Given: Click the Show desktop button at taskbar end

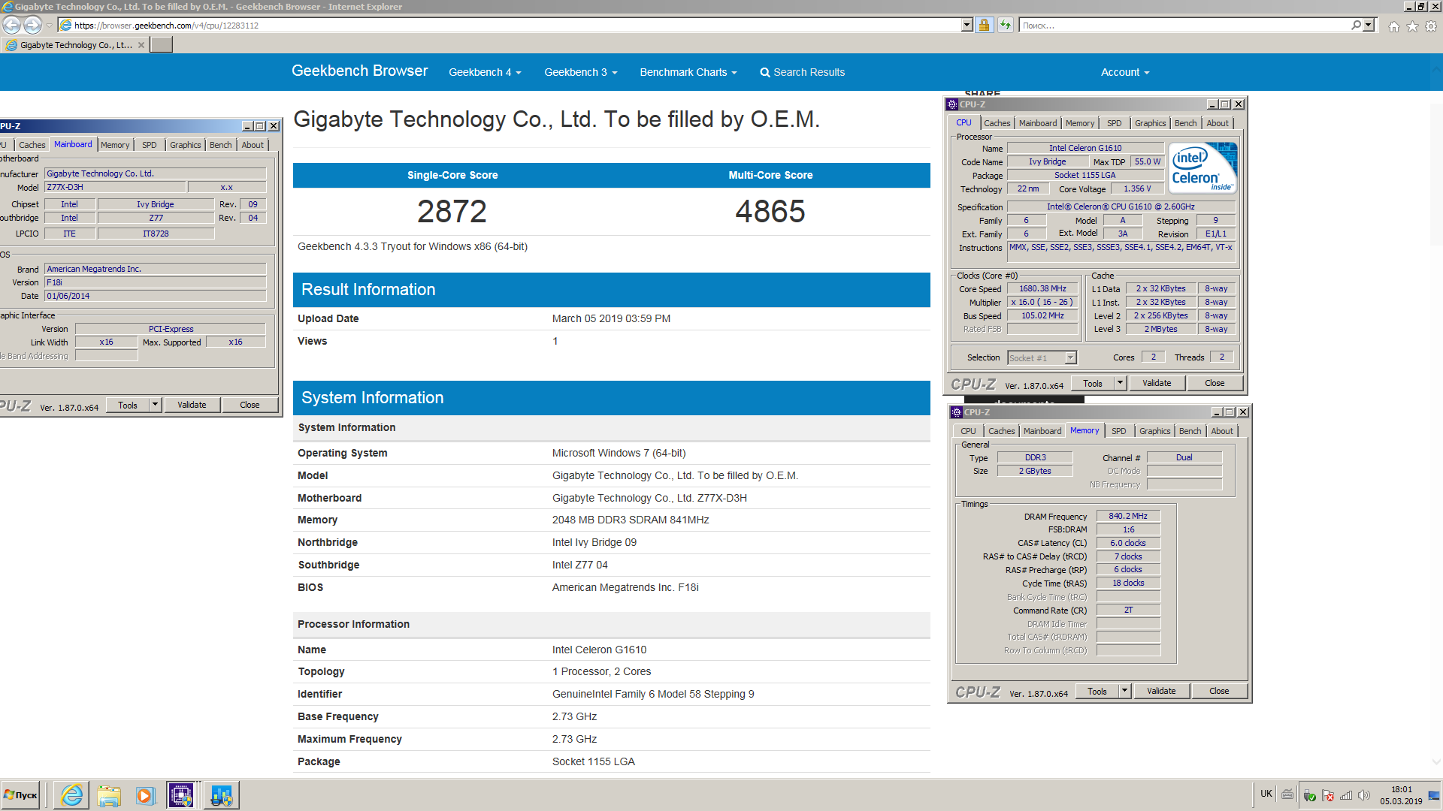Looking at the screenshot, I should [x=1435, y=795].
